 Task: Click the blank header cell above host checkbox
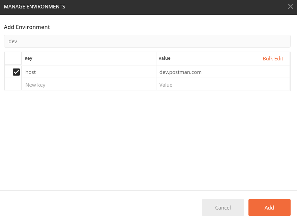pyautogui.click(x=13, y=58)
